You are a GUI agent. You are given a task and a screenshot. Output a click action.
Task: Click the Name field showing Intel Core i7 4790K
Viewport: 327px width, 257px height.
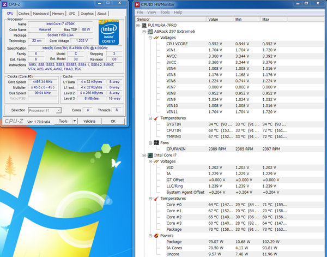click(60, 24)
